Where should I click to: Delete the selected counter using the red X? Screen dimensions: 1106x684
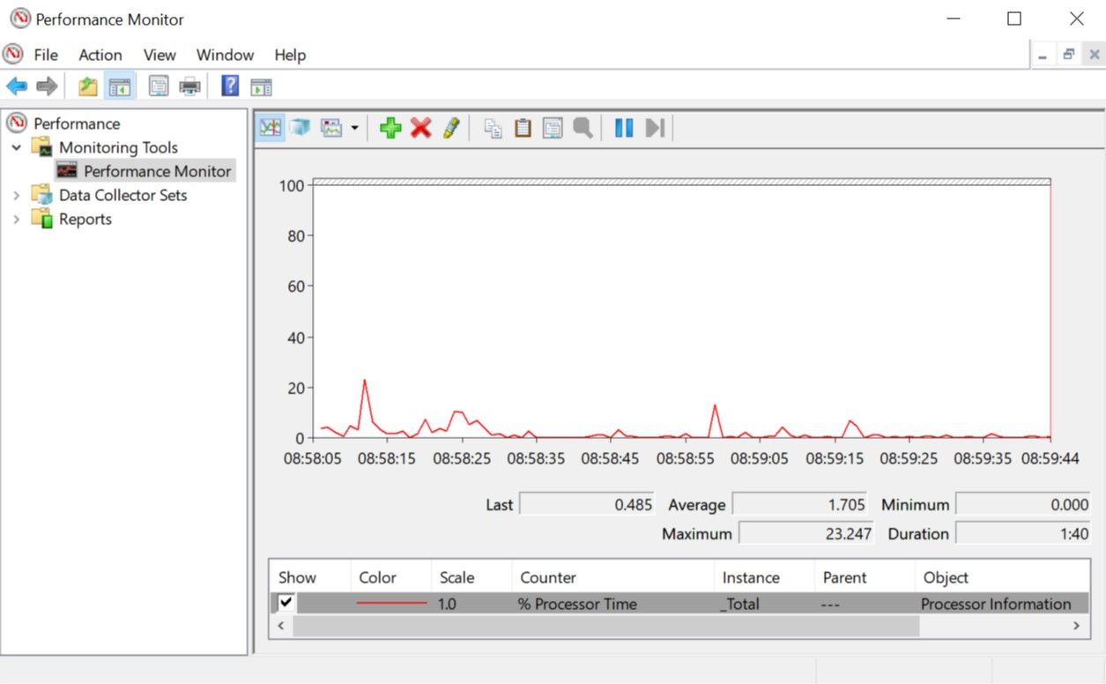pyautogui.click(x=421, y=127)
